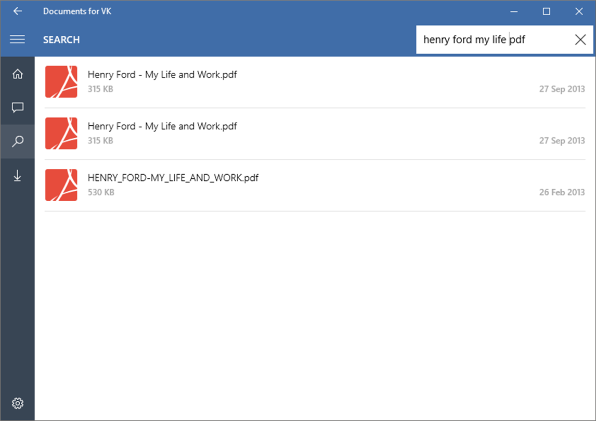Click PDF icon of first result
596x421 pixels.
61,82
